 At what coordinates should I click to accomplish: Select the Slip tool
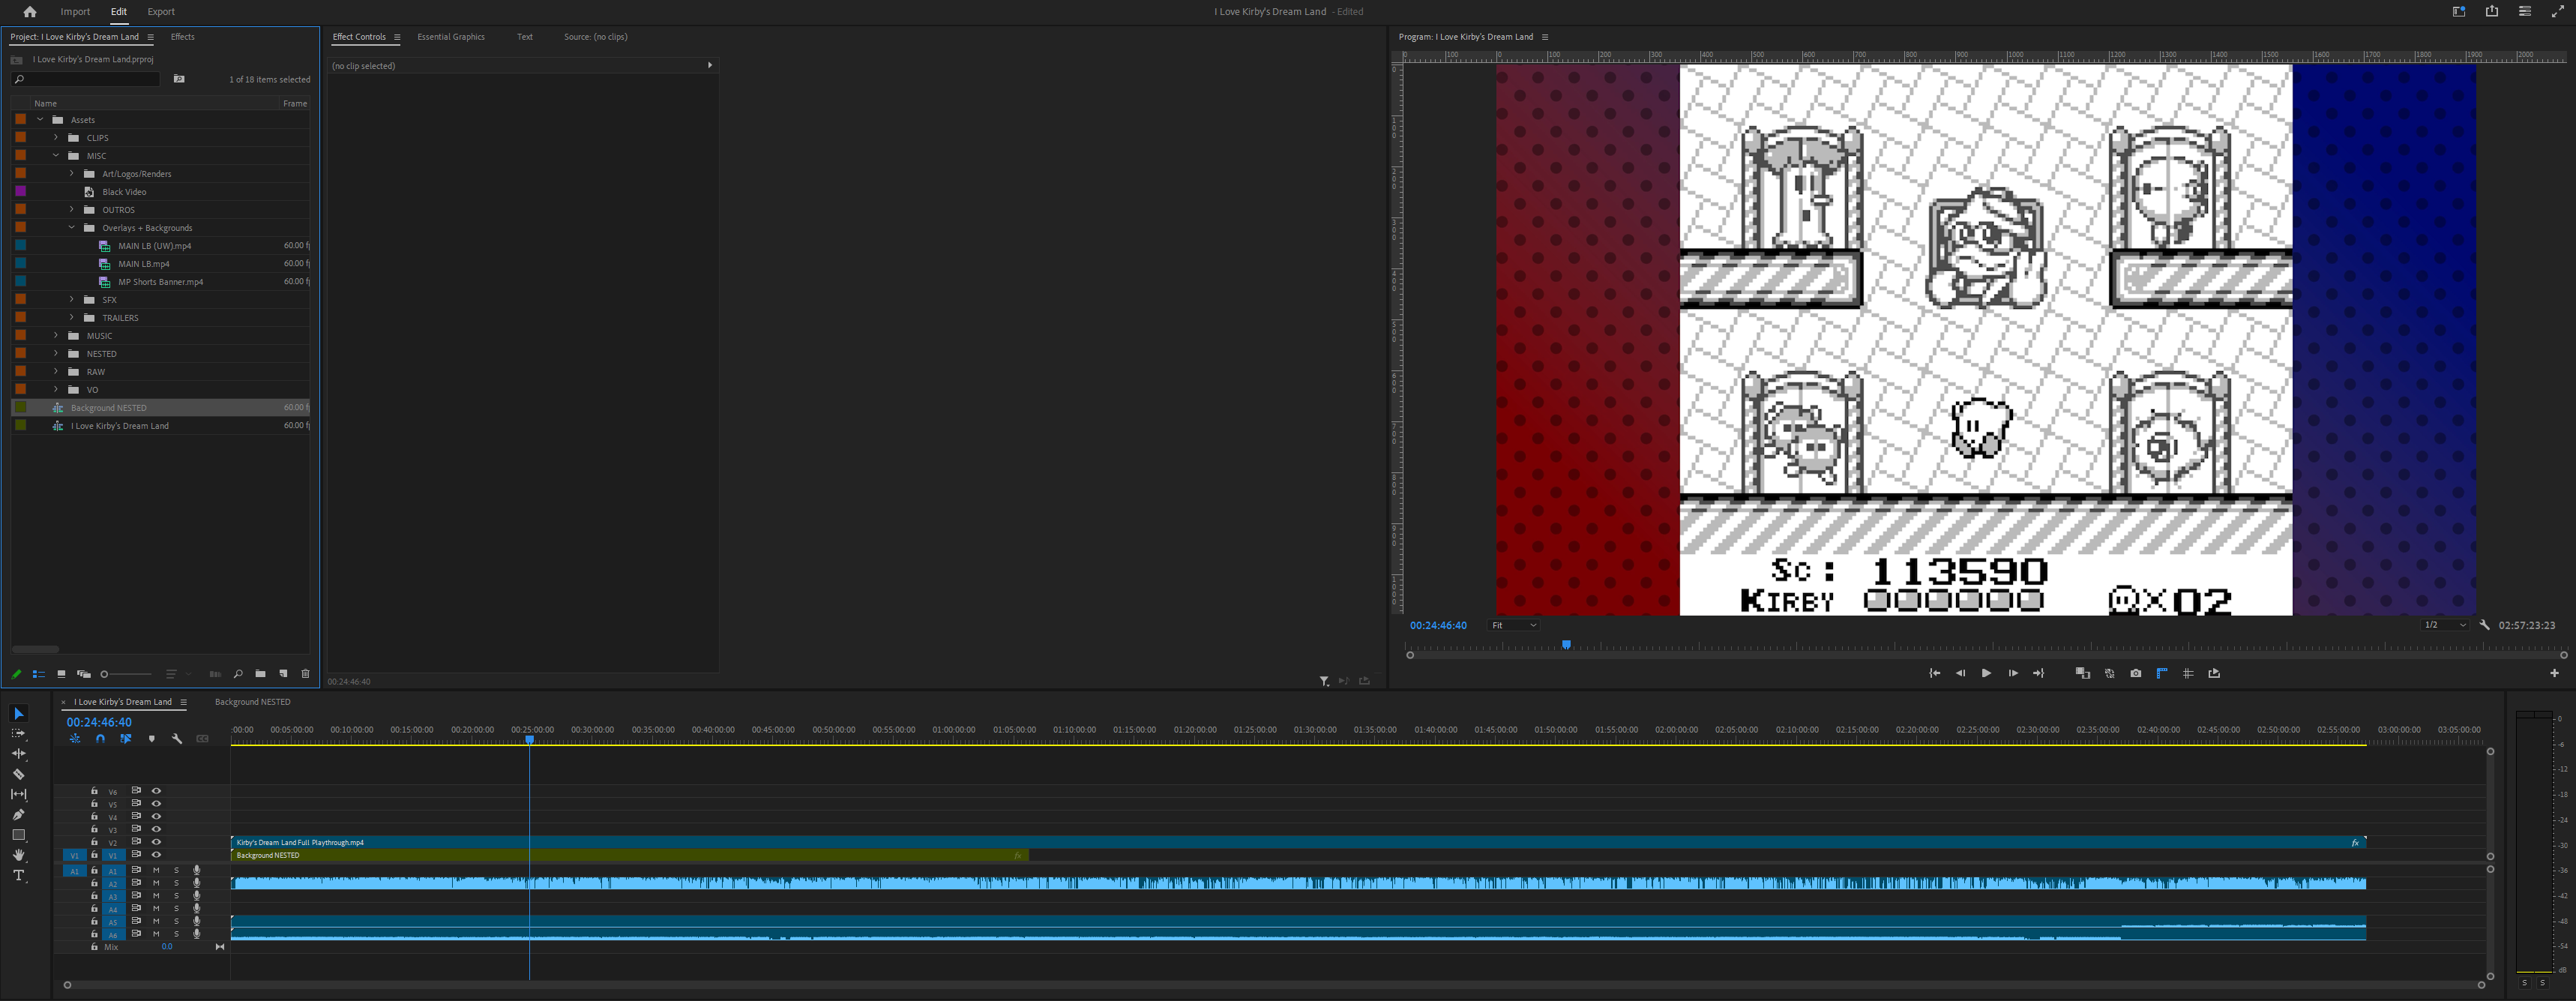pyautogui.click(x=18, y=794)
